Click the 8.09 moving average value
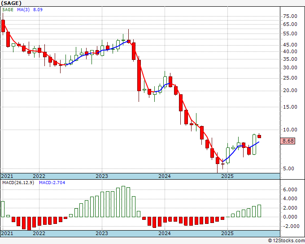This screenshot has width=305, height=244. 39,9
